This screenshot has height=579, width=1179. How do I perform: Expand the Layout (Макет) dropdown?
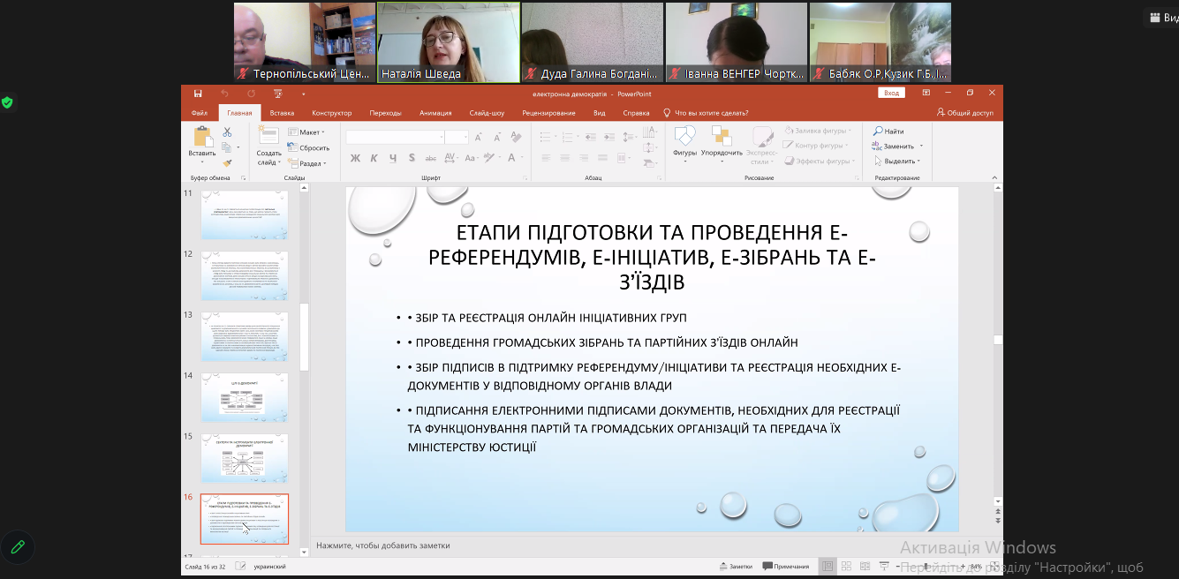307,132
